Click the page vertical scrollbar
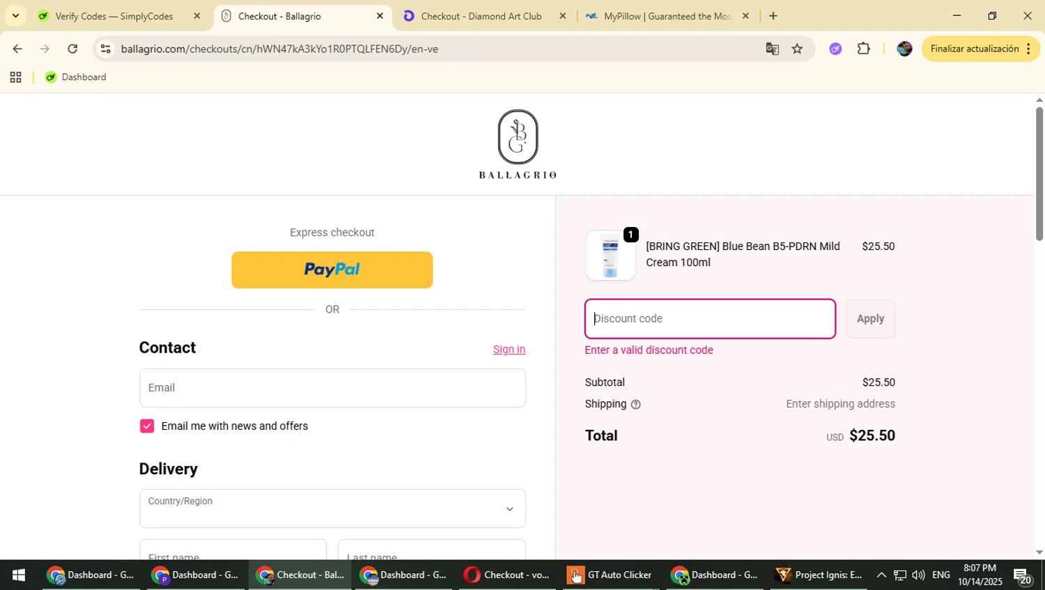Viewport: 1045px width, 590px height. [1039, 174]
